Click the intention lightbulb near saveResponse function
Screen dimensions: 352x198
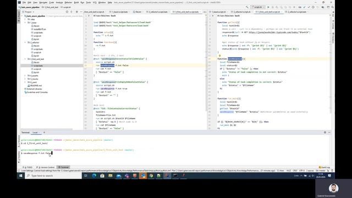[219, 56]
